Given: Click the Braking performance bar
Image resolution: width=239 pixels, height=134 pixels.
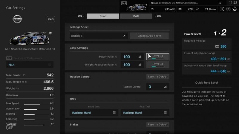Looking at the screenshot, I should point(36,114).
